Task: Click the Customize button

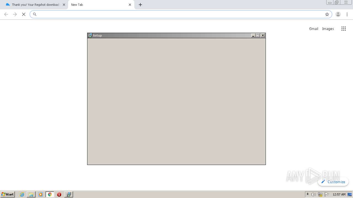Action: [333, 182]
